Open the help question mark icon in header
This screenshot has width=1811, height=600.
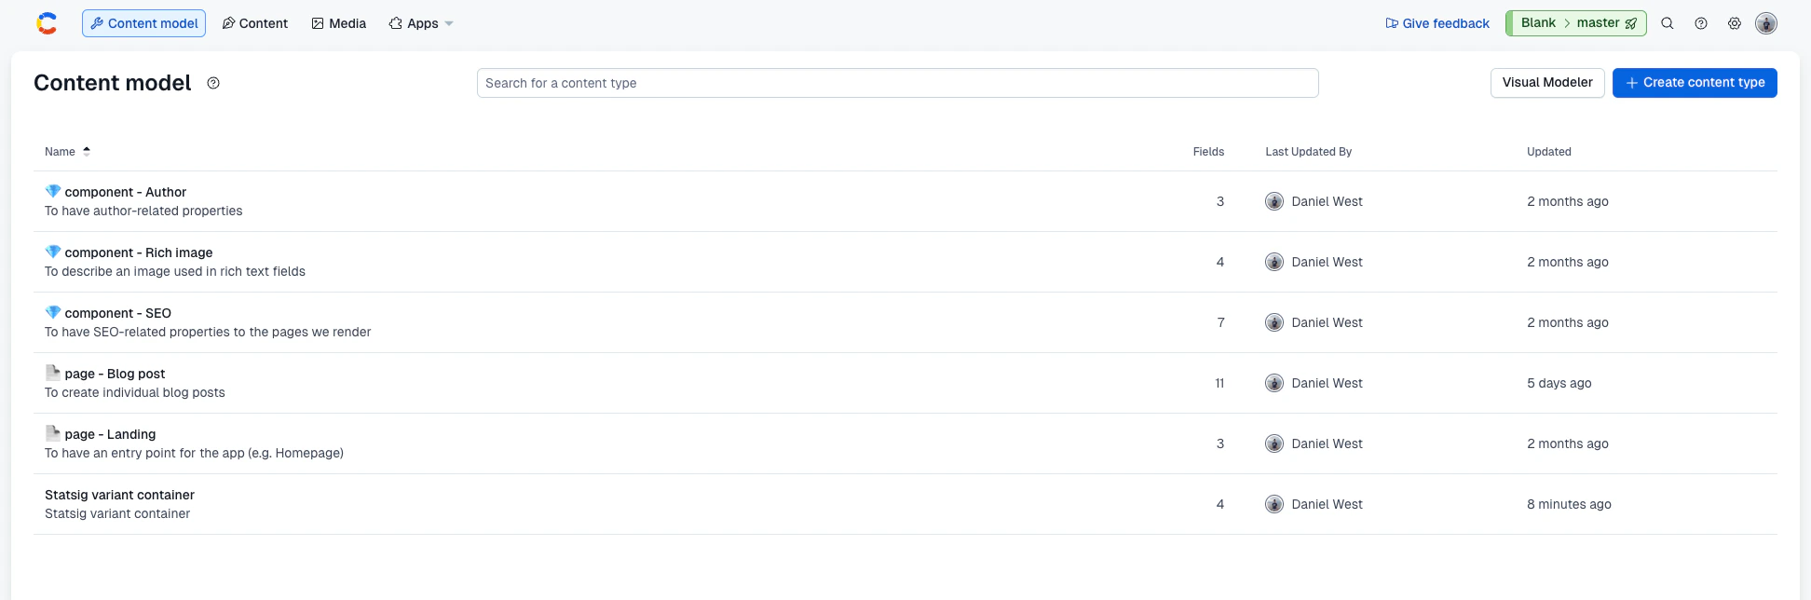tap(1701, 23)
